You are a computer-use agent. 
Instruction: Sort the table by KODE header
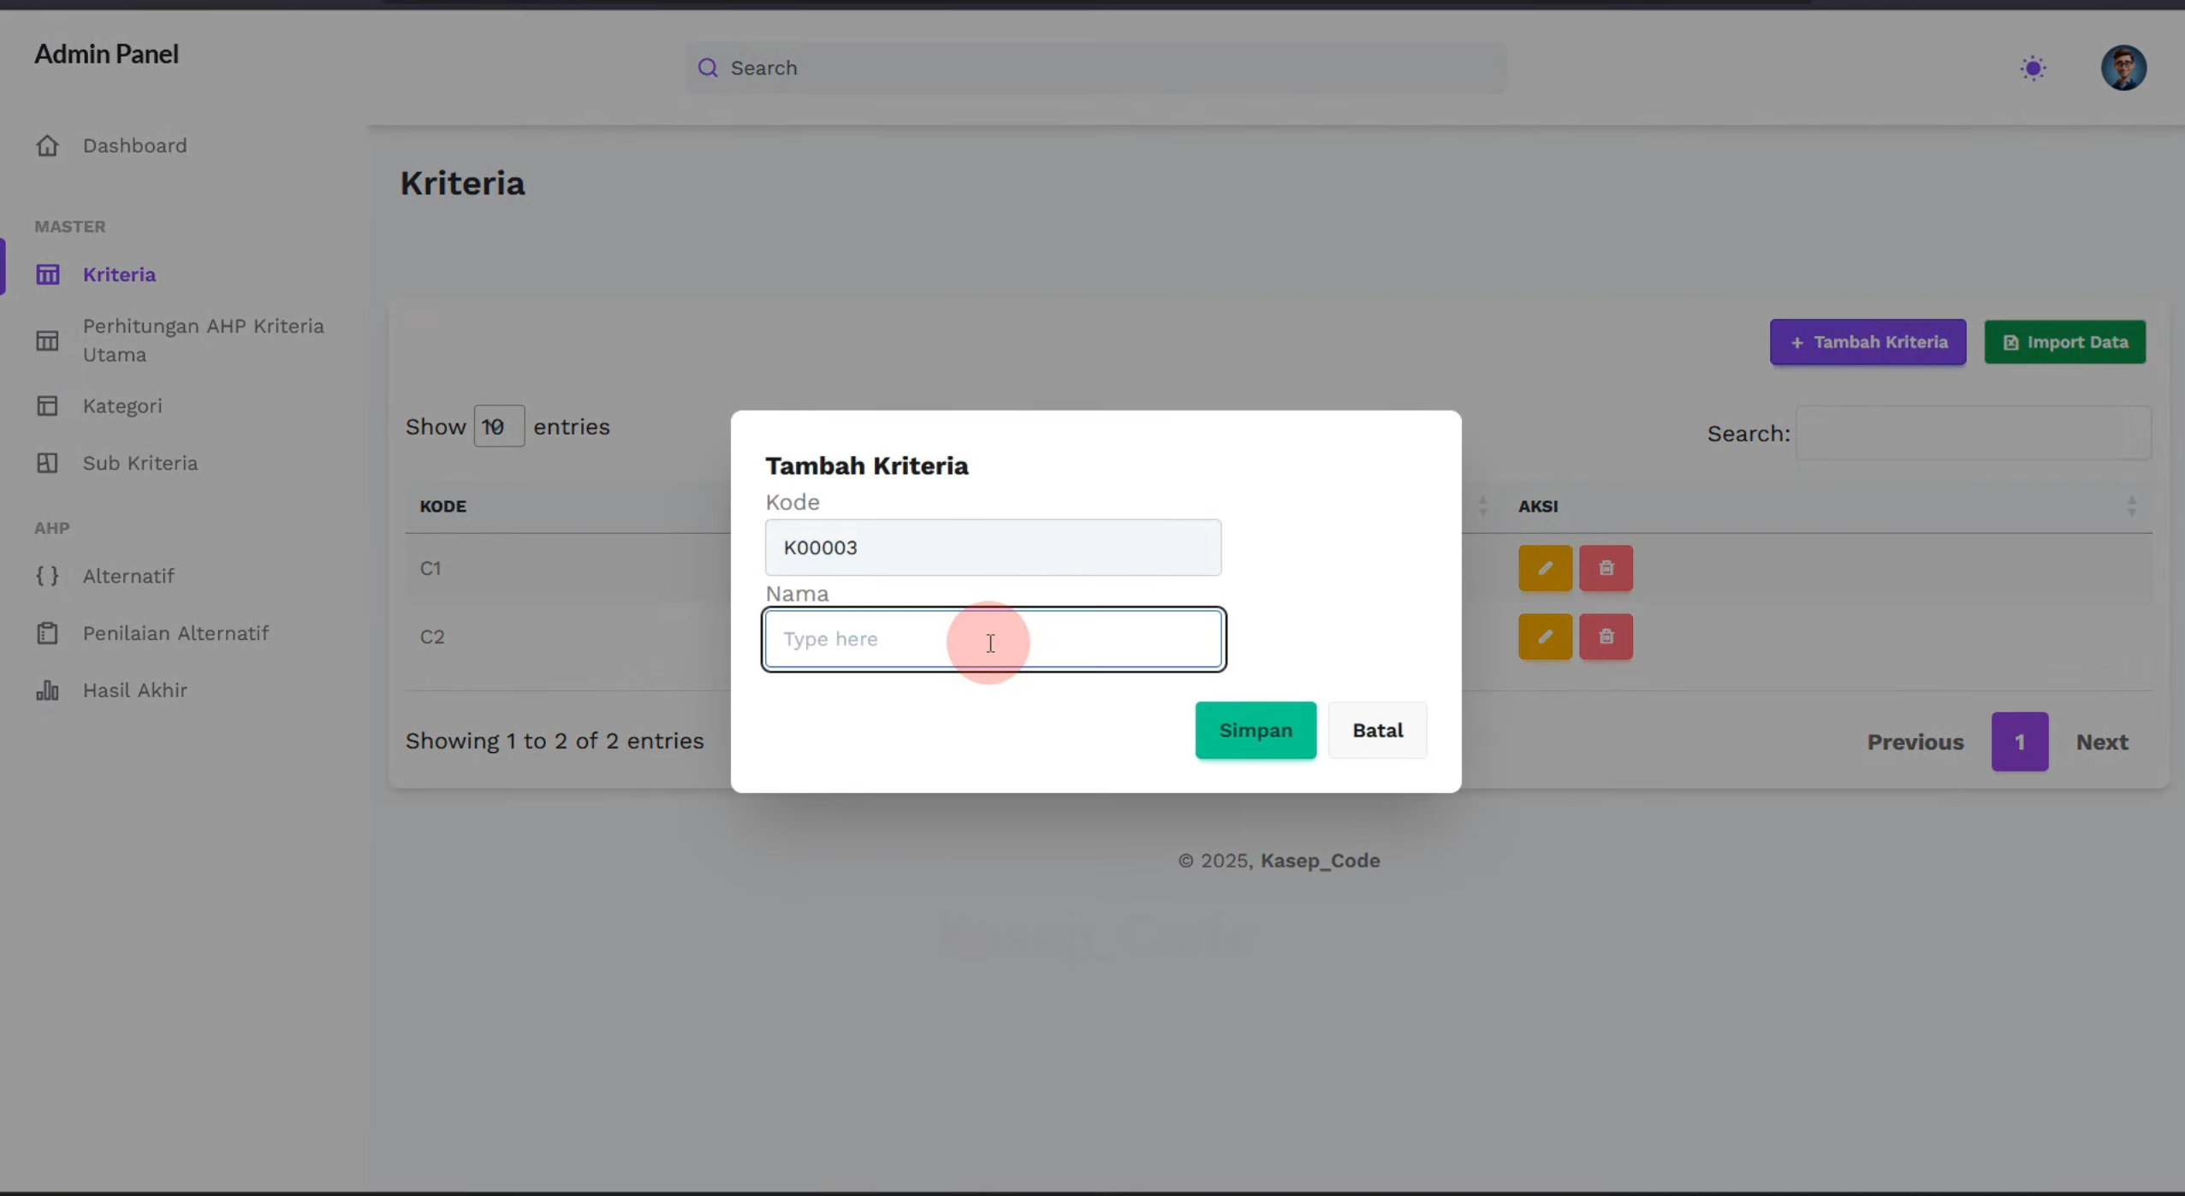(442, 506)
